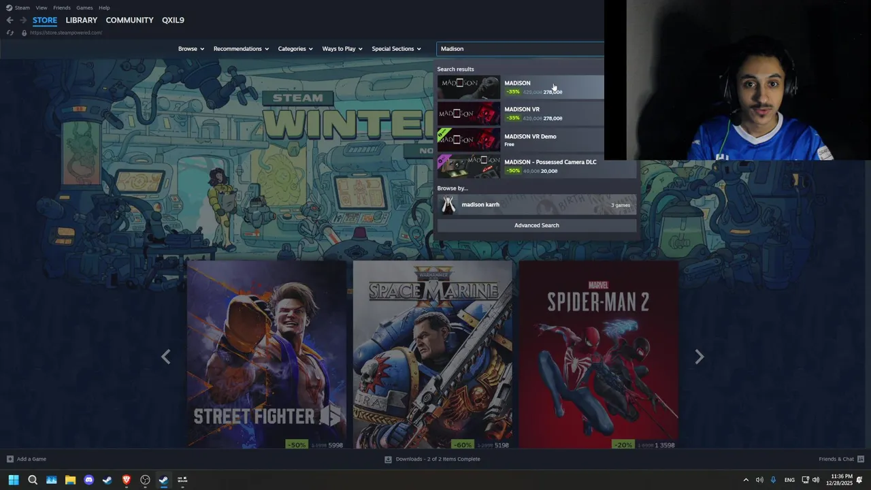Screen dimensions: 871x490
Task: Click the -20% discount on Spider-Man 2
Action: (x=623, y=445)
